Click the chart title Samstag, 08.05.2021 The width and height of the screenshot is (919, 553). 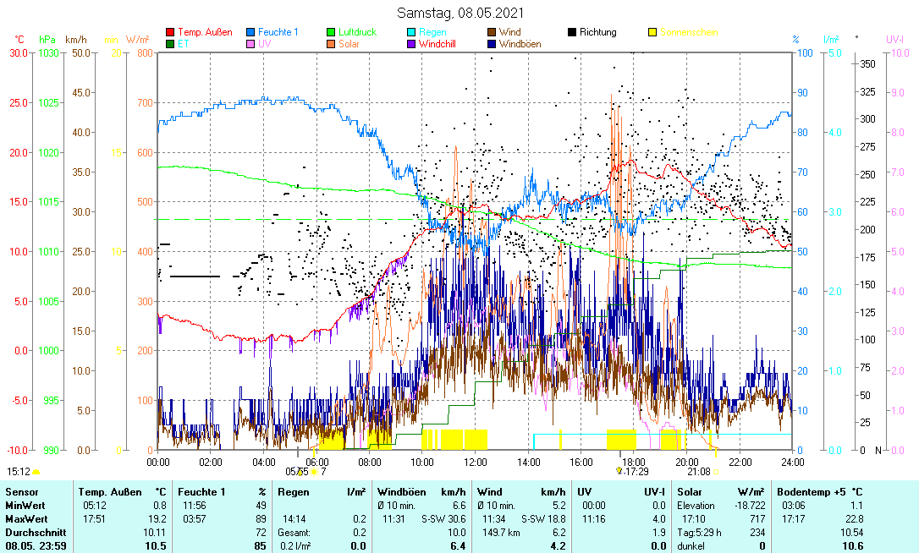click(x=459, y=13)
